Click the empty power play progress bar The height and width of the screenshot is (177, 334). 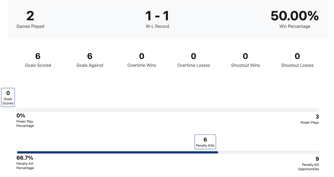pyautogui.click(x=168, y=110)
